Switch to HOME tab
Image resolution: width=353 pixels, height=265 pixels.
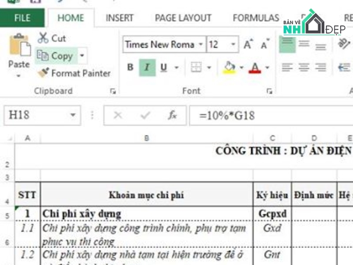pyautogui.click(x=71, y=18)
